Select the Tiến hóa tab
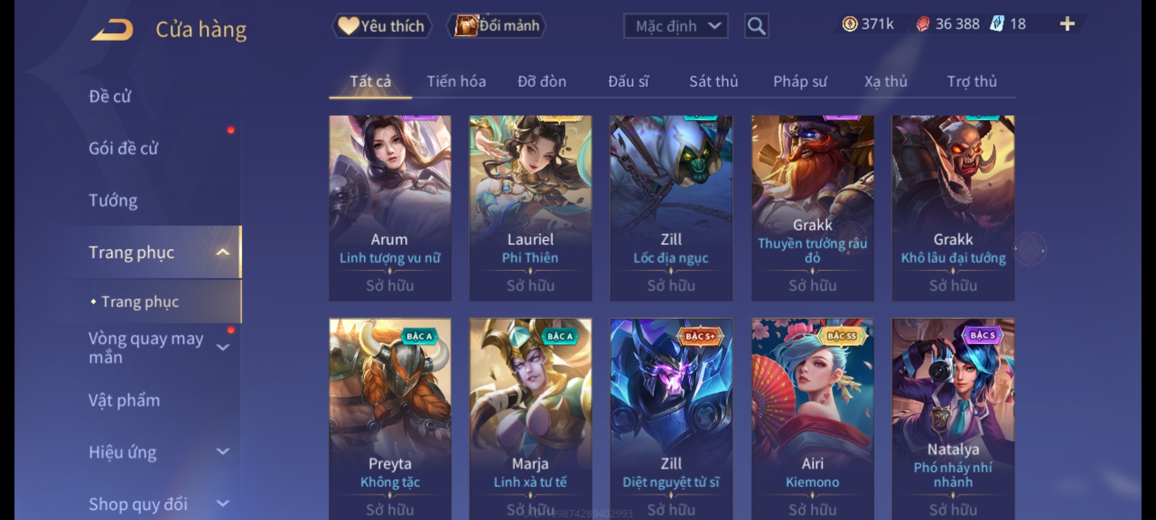Viewport: 1156px width, 520px height. (x=456, y=81)
